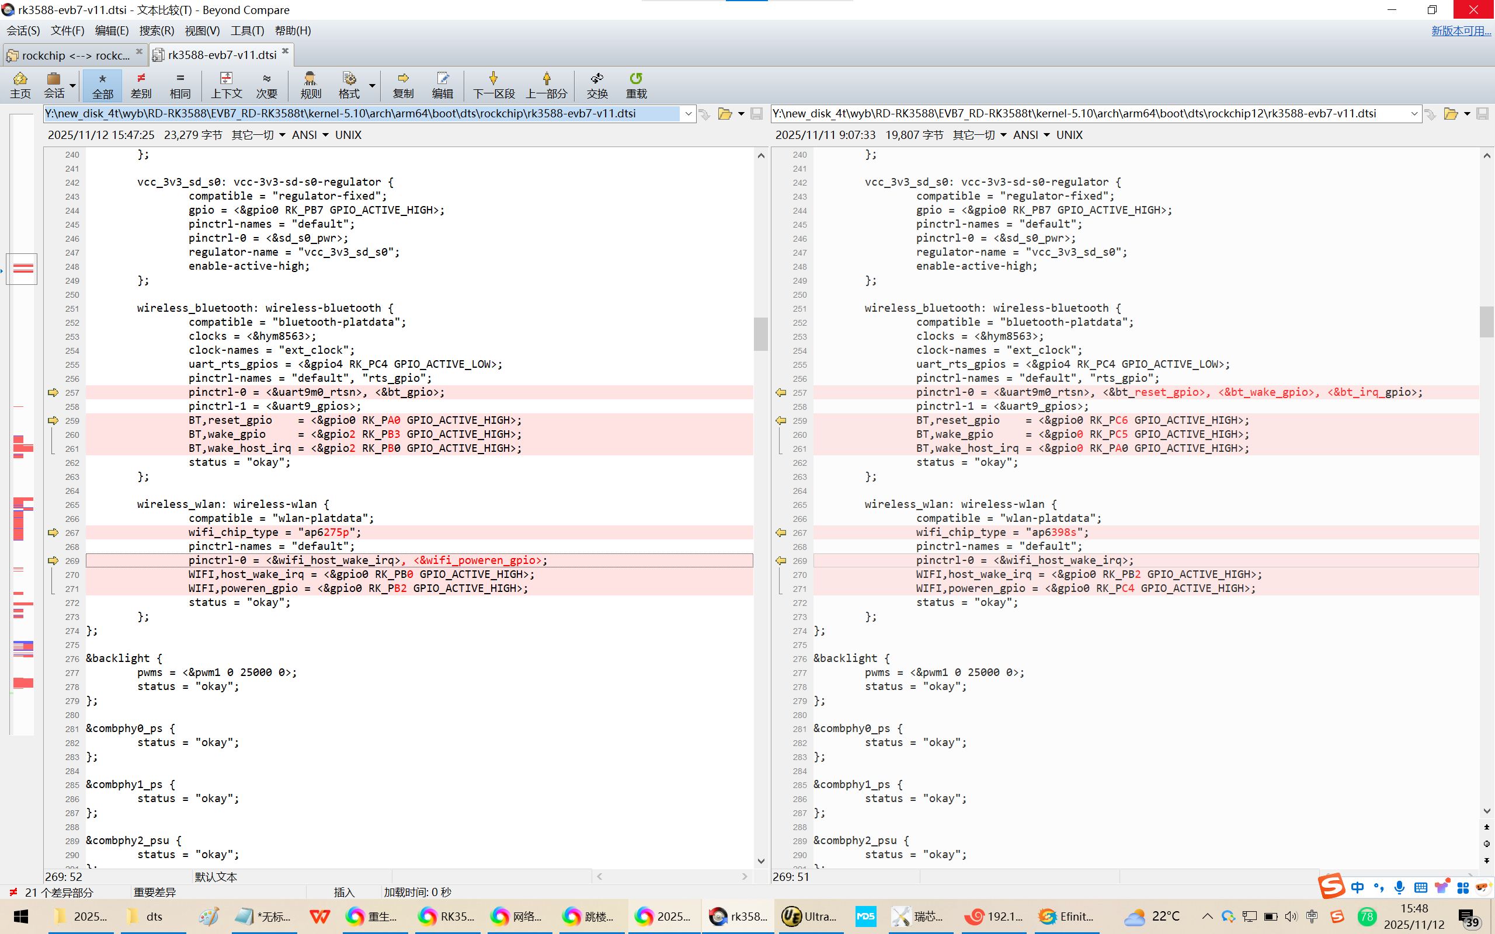This screenshot has height=934, width=1495.
Task: Click the left pane browse folder icon
Action: coord(725,114)
